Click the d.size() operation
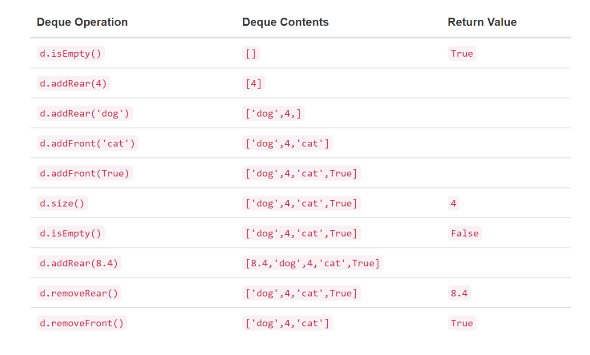Screen dimensions: 590x355 [62, 203]
